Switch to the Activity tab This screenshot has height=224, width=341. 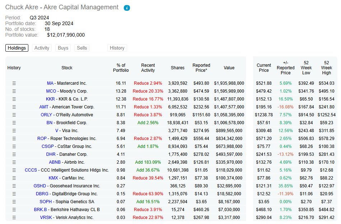tap(42, 48)
